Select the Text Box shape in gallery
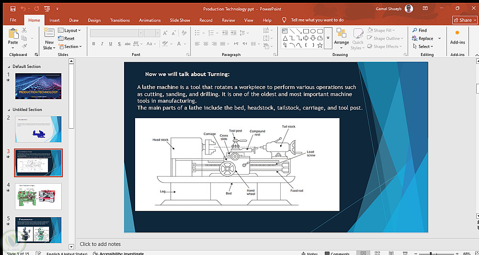Image resolution: width=479 pixels, height=255 pixels. click(x=285, y=31)
